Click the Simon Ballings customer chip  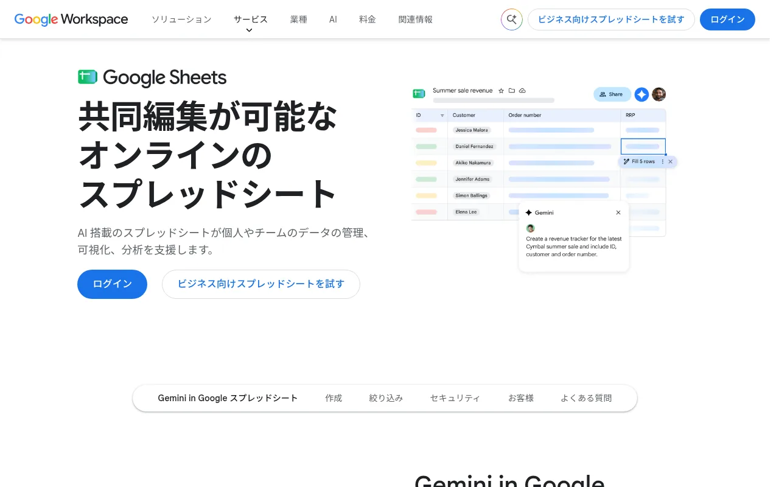pyautogui.click(x=472, y=196)
